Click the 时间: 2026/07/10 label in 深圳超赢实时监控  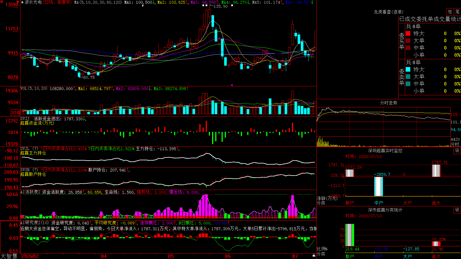tap(364, 157)
